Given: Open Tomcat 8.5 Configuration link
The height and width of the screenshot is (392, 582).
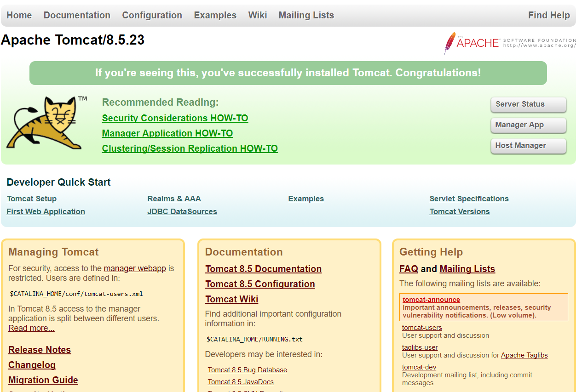Looking at the screenshot, I should tap(260, 284).
